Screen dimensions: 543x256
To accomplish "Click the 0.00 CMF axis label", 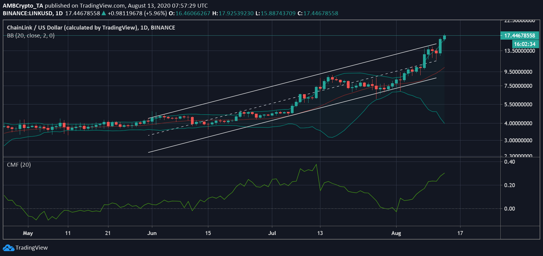I will point(510,209).
